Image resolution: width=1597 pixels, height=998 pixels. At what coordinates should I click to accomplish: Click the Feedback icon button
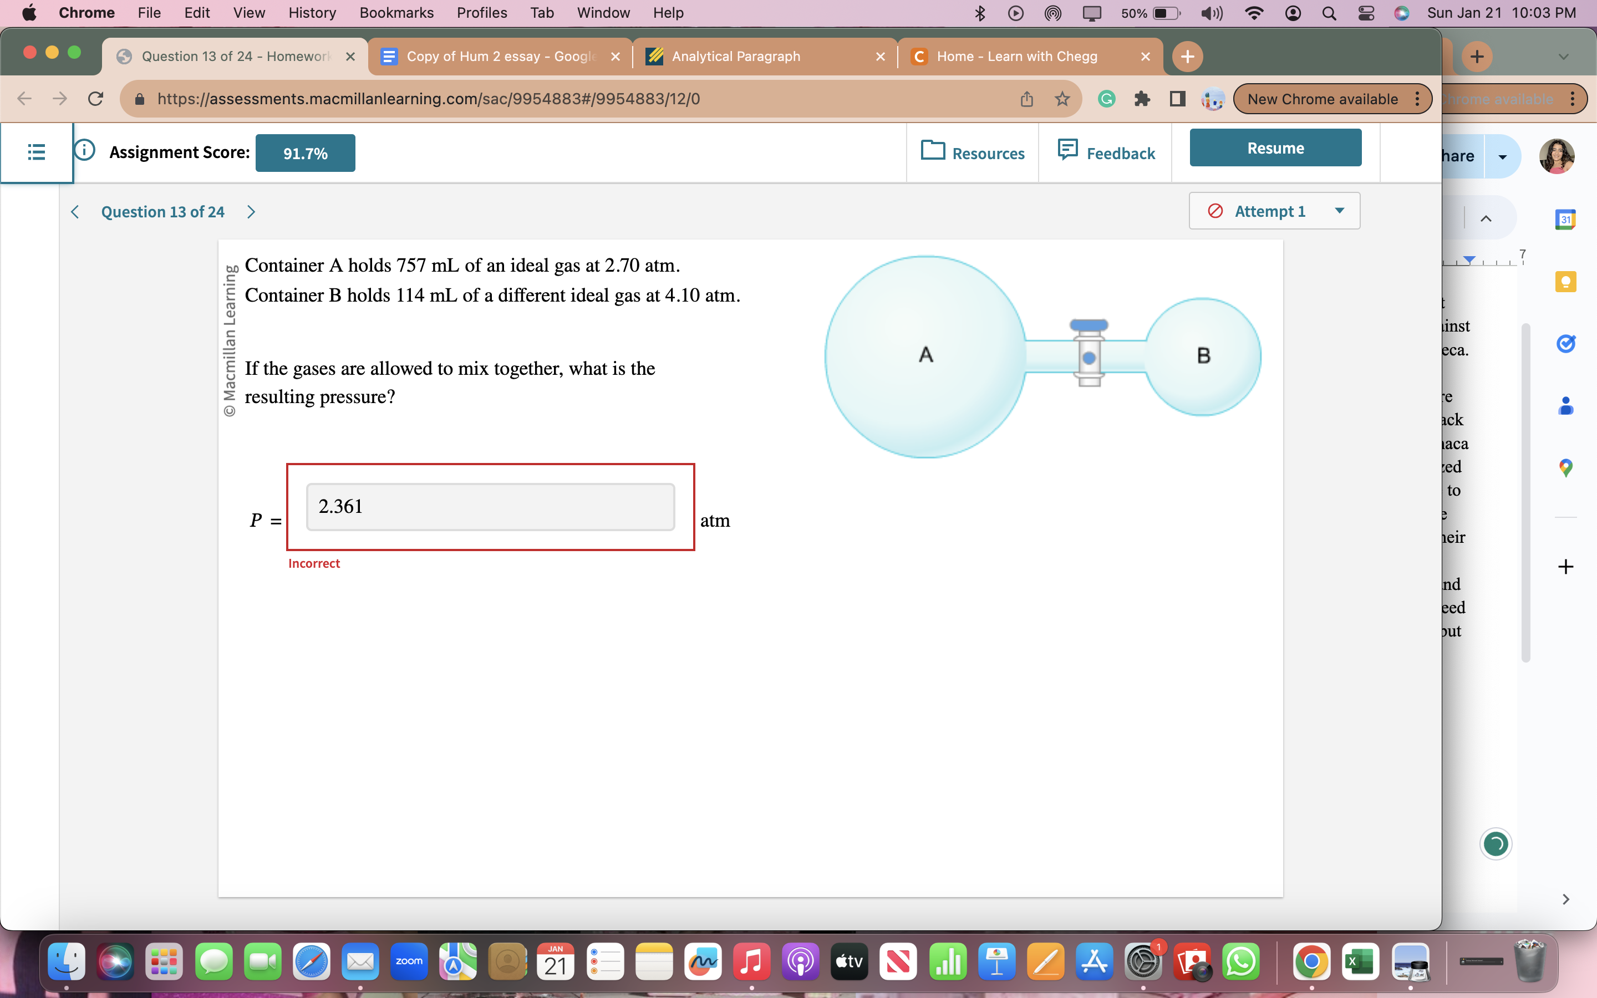(1064, 151)
